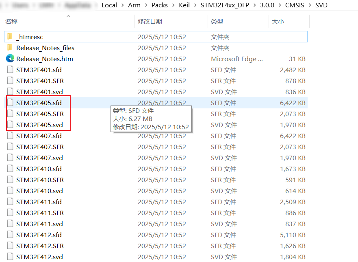Navigate to 3.0.0 in address bar
The image size is (358, 262).
tap(267, 5)
